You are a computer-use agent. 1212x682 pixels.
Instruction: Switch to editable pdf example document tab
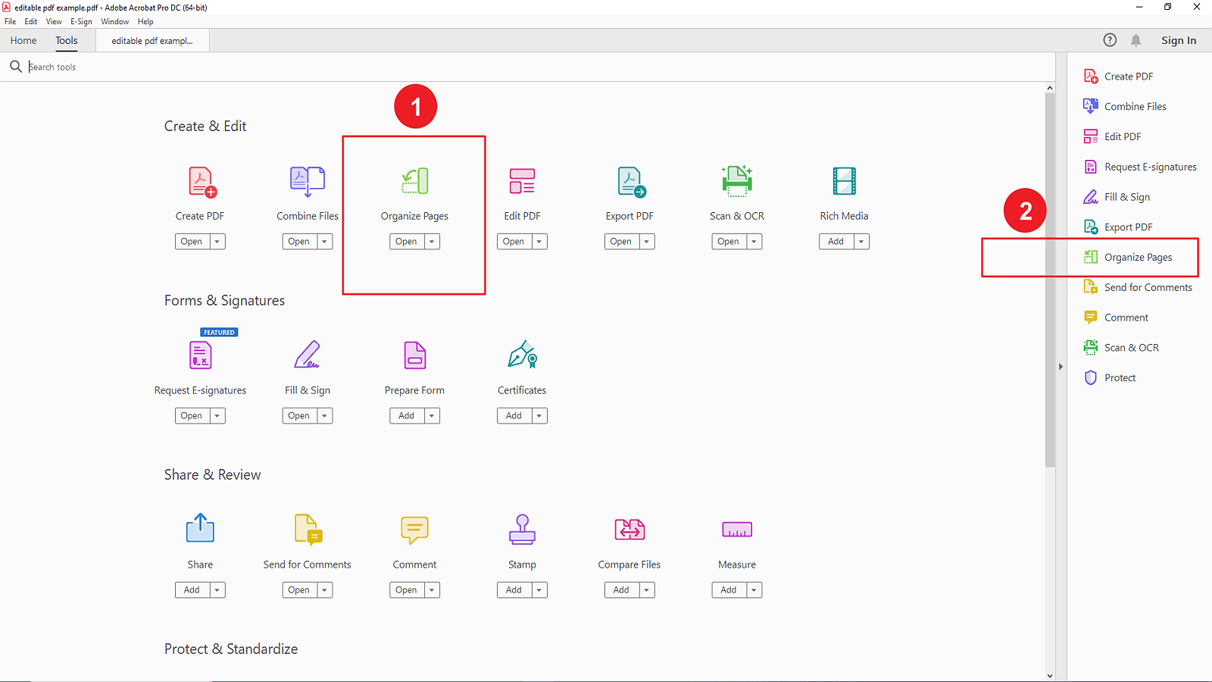click(x=152, y=41)
